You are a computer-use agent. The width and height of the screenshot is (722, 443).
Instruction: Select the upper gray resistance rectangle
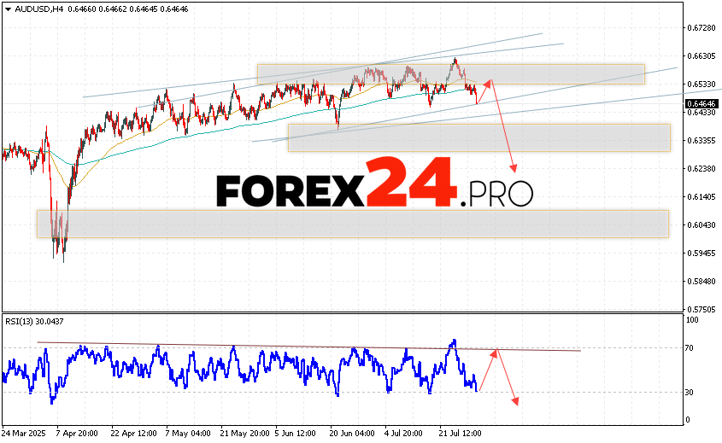[451, 73]
